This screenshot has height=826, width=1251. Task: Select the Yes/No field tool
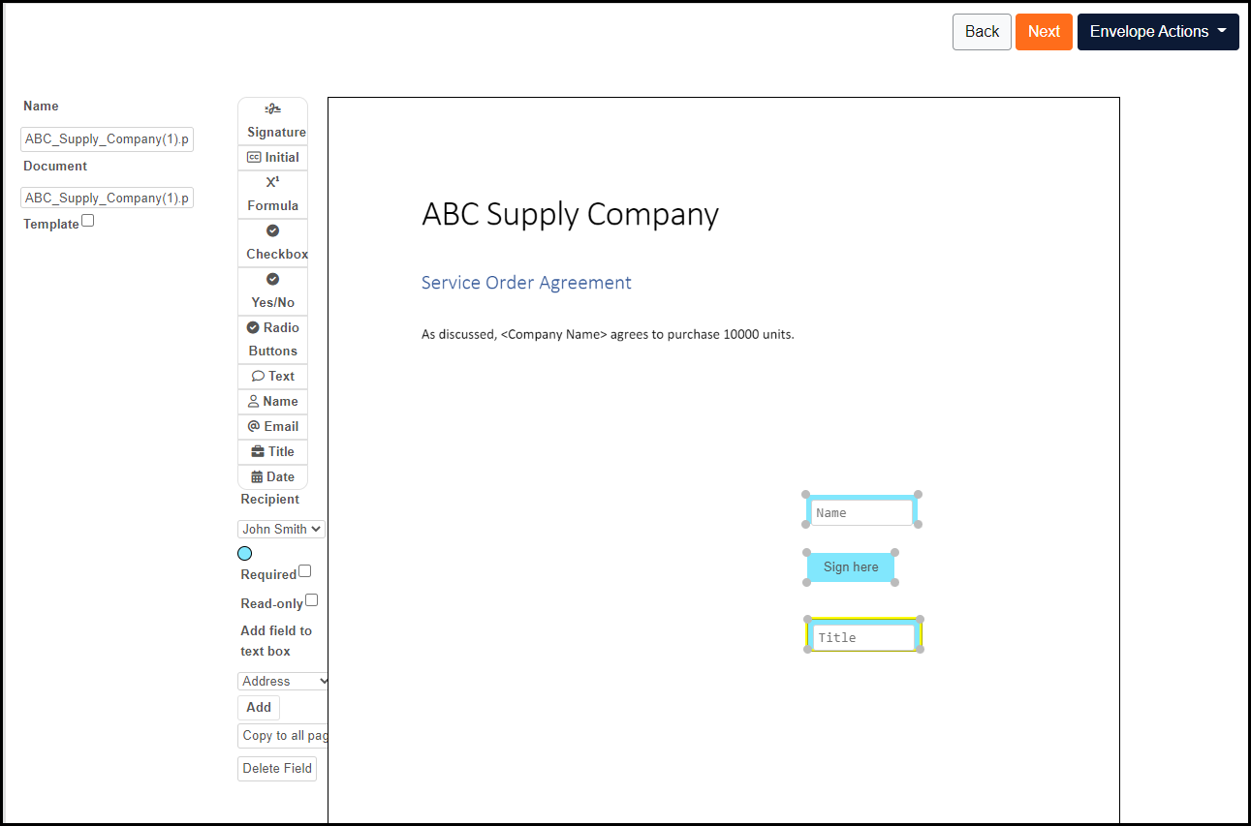pos(272,291)
